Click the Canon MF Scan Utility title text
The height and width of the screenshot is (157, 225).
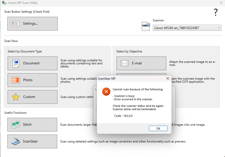click(x=23, y=3)
